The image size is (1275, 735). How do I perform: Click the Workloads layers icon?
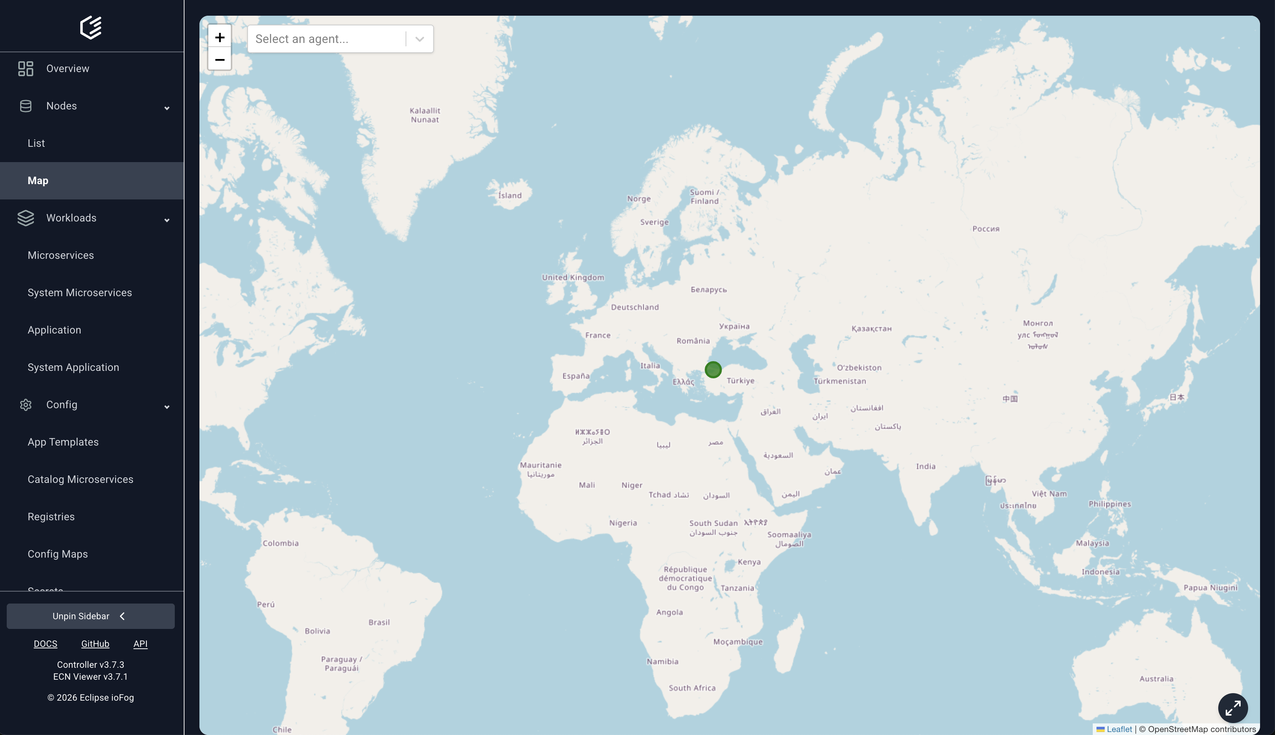[26, 218]
